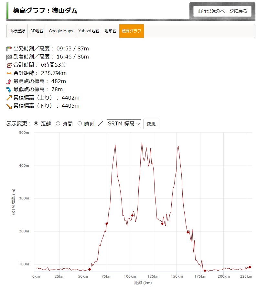Open the 地形図 tab
Screen dimensions: 268x299
(111, 31)
